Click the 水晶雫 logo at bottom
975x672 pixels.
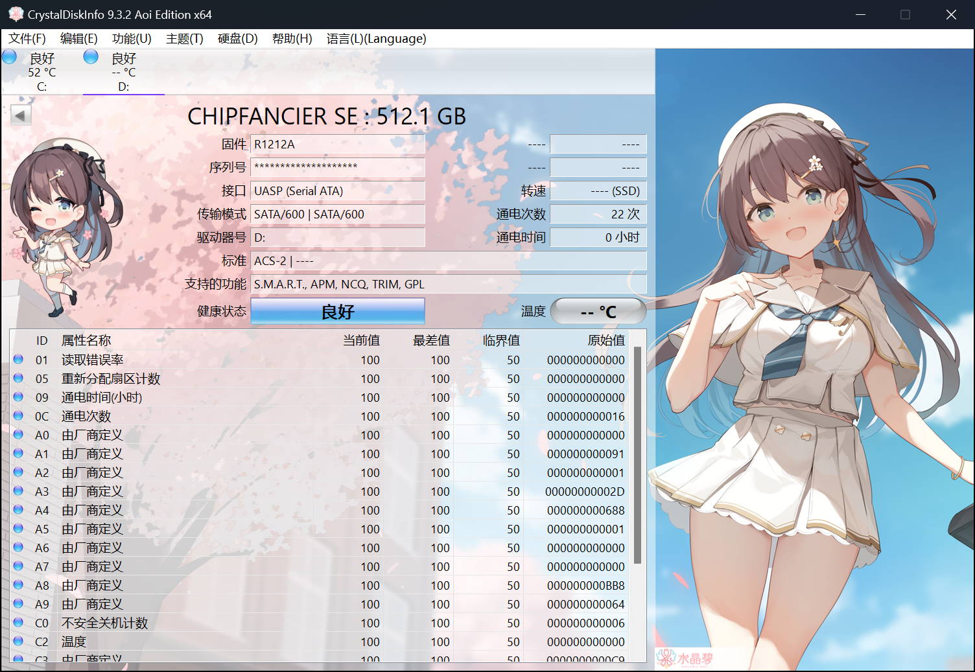(x=685, y=658)
